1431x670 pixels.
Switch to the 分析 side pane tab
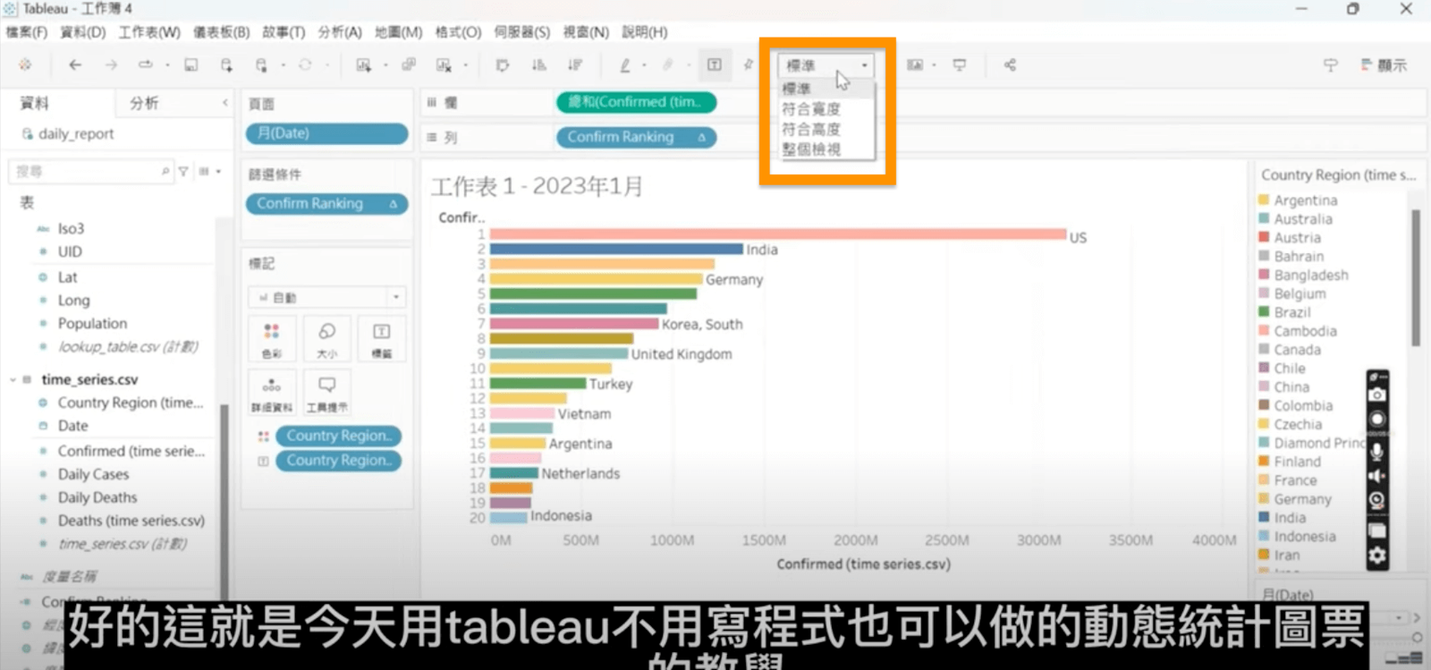144,103
